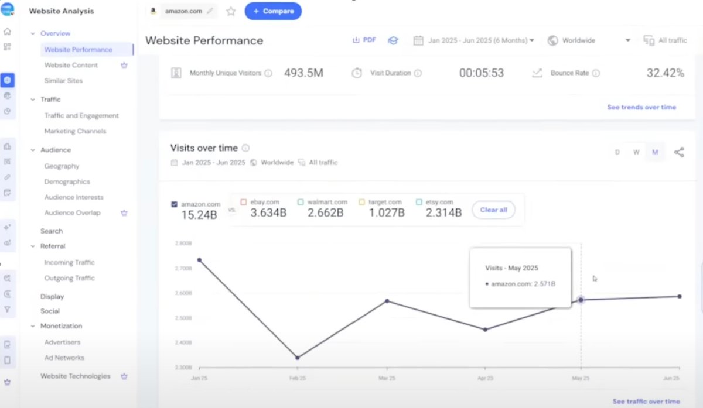Open Geography under Audience
This screenshot has width=703, height=408.
coord(62,166)
